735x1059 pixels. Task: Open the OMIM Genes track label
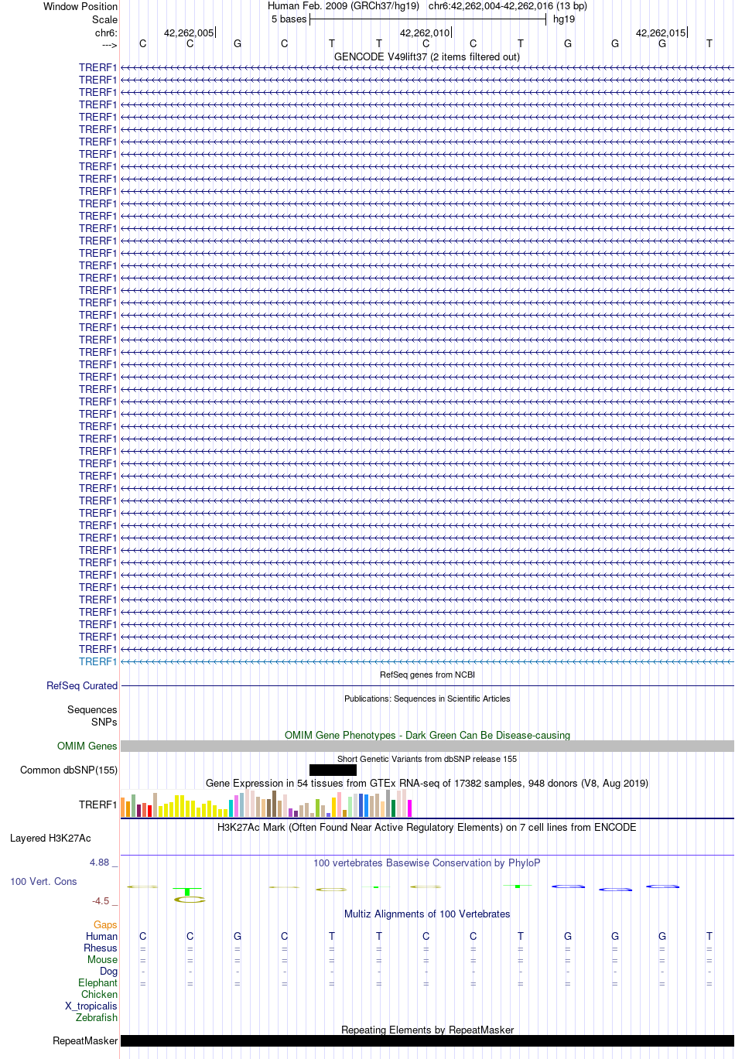pyautogui.click(x=87, y=746)
